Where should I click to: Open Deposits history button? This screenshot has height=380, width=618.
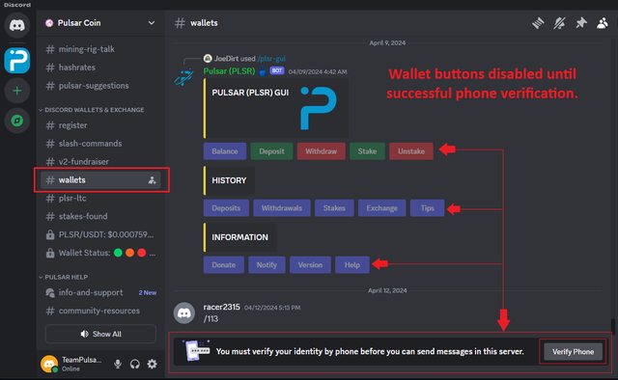[x=226, y=208]
